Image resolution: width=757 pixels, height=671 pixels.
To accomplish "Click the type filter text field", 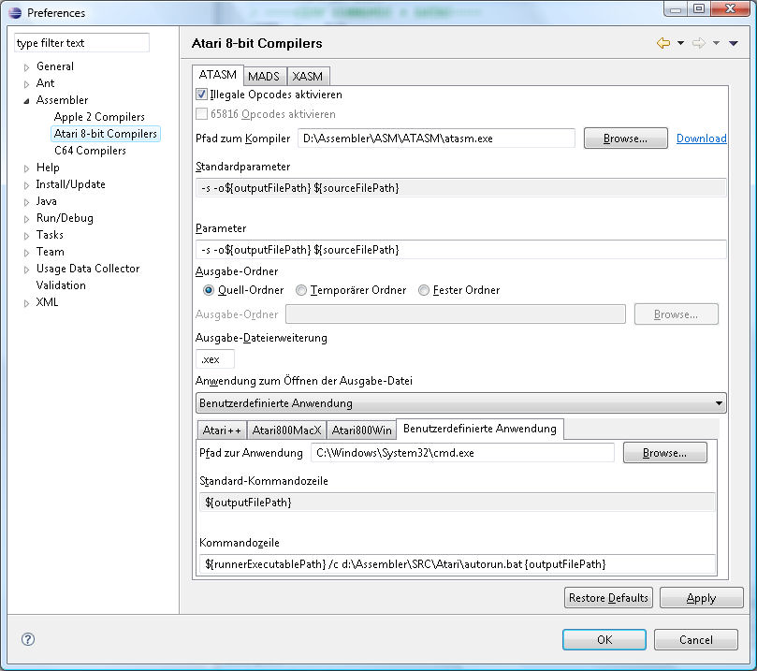I will click(81, 43).
